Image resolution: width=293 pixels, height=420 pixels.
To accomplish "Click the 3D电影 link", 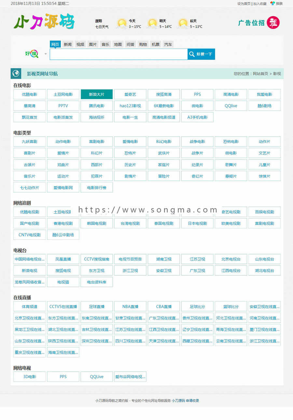I will coord(30,376).
